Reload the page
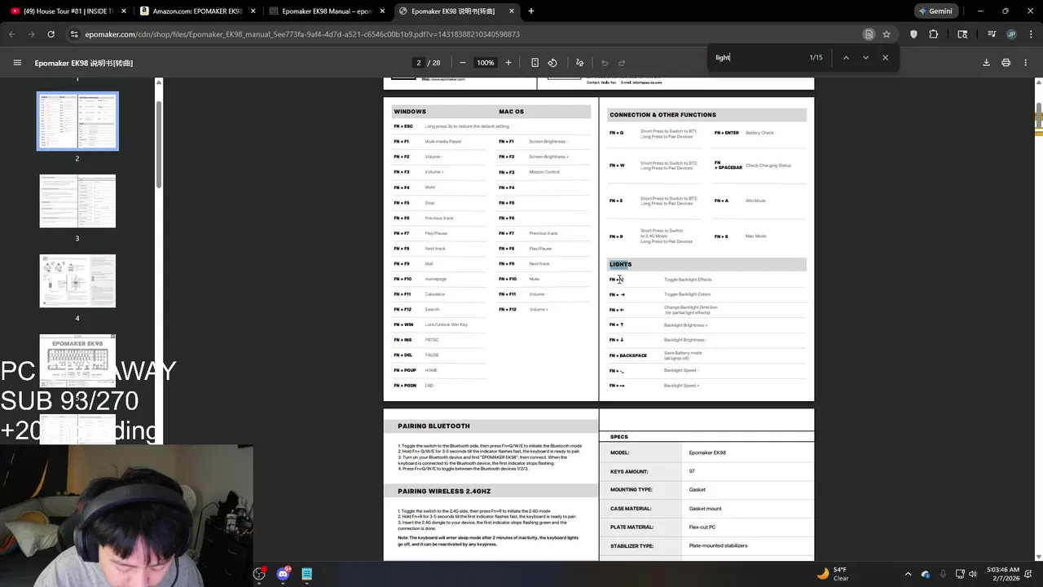 (51, 34)
